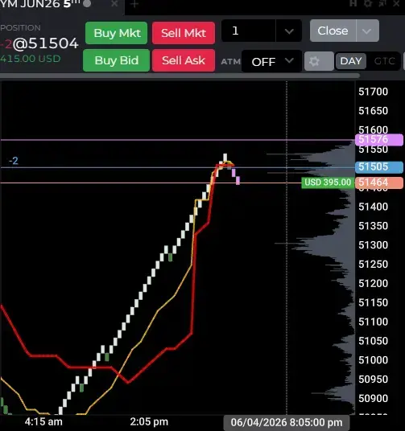Click the grey dot beside the 5m tab title
405x431 pixels.
pyautogui.click(x=87, y=3)
